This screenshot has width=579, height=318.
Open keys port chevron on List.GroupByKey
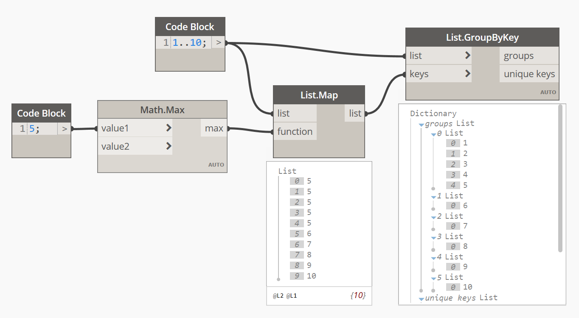click(467, 74)
